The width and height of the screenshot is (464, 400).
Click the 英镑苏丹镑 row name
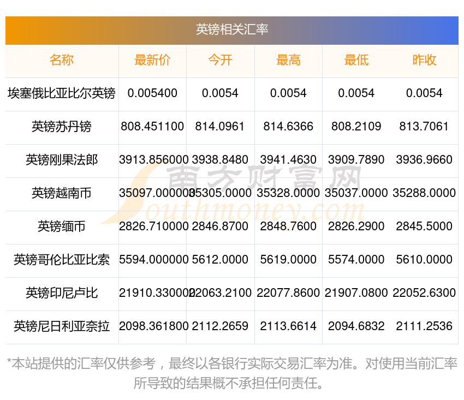[62, 127]
